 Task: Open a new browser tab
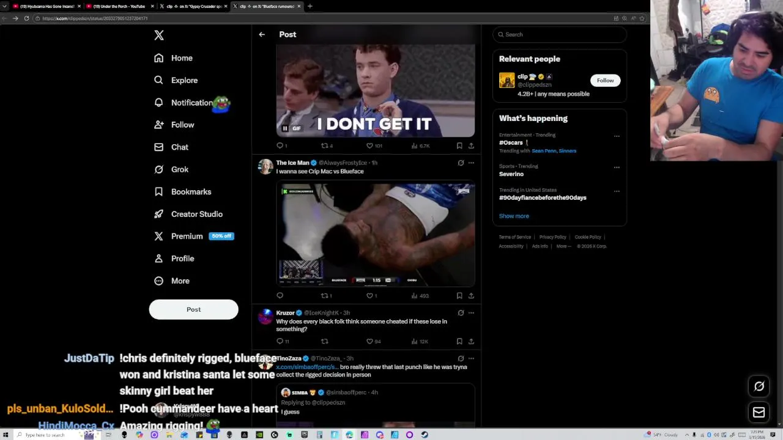tap(310, 6)
